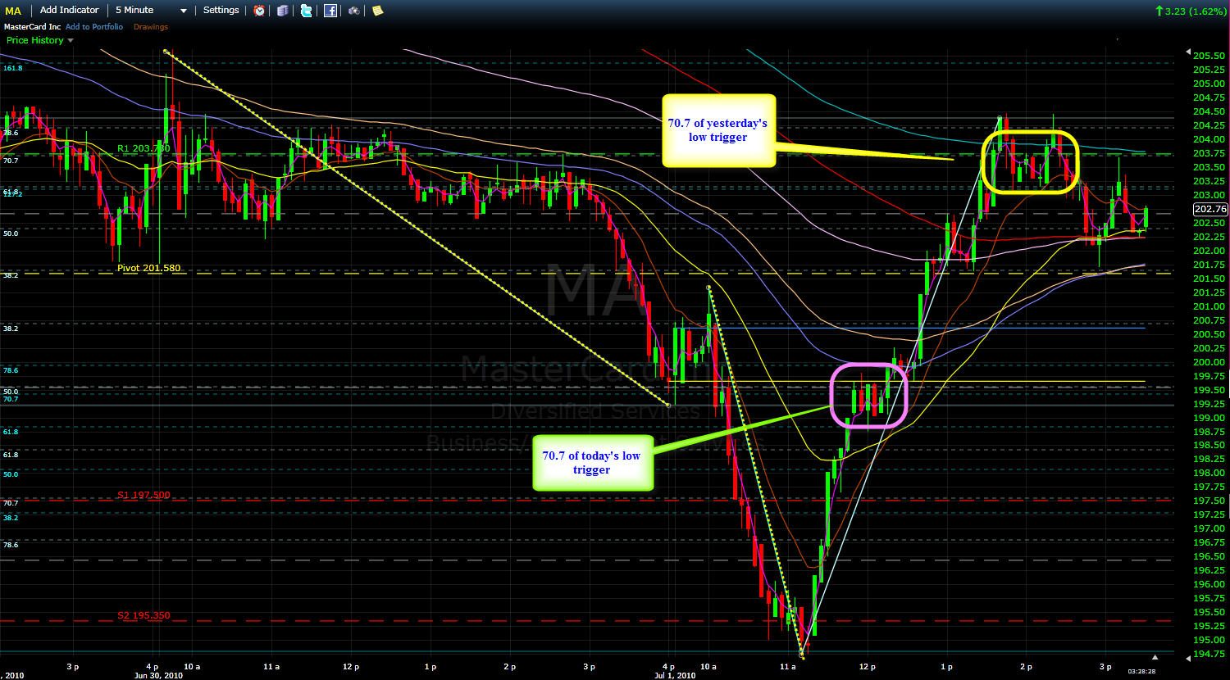Click the Add to Portfolio link
1230x680 pixels.
click(x=94, y=27)
